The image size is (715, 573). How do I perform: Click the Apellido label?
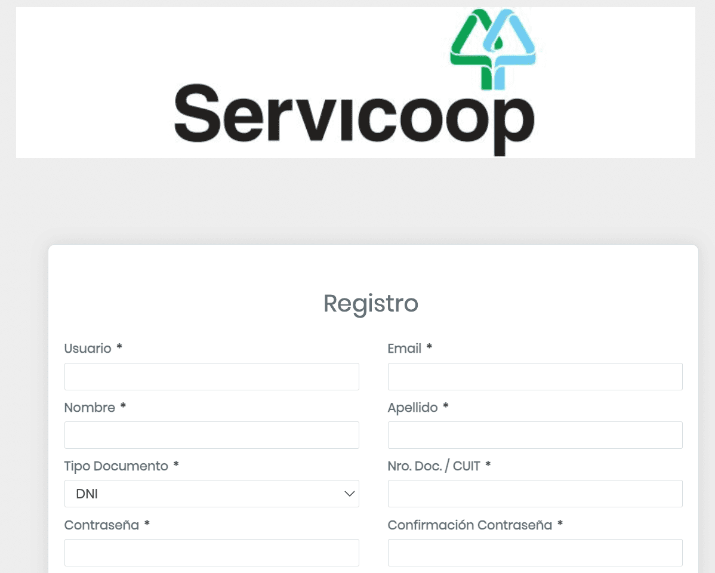(412, 408)
